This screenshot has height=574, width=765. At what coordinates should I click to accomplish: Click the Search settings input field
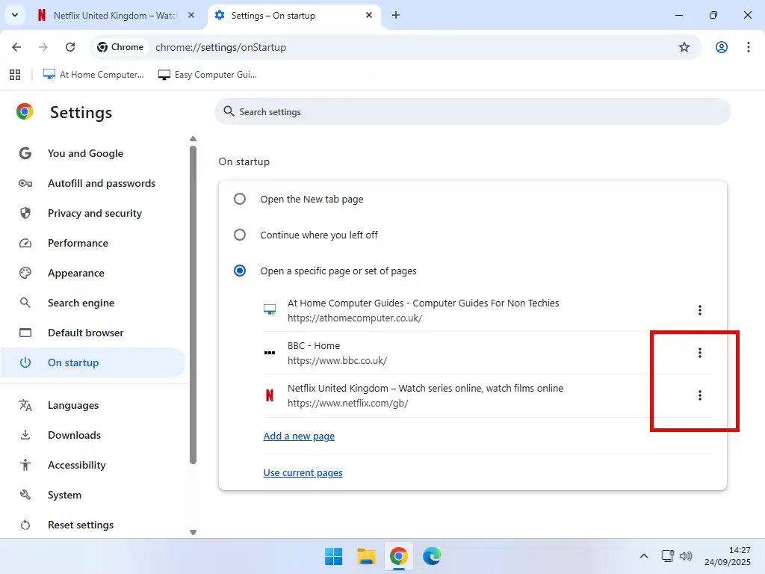tap(478, 112)
